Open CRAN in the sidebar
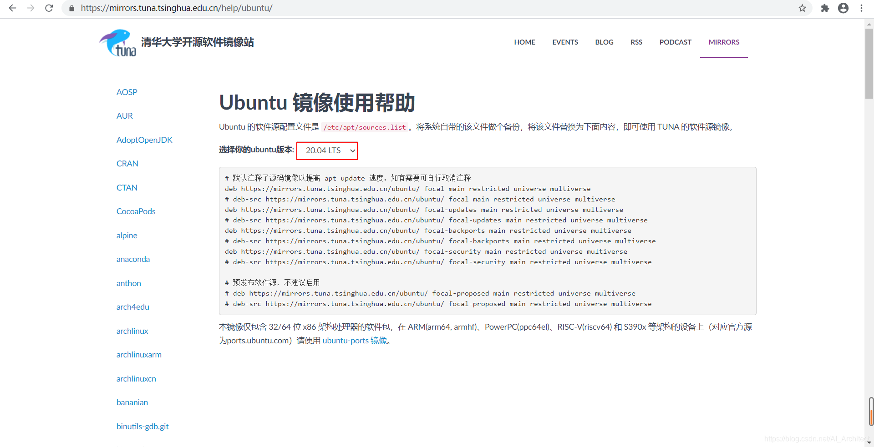The width and height of the screenshot is (874, 447). 127,164
